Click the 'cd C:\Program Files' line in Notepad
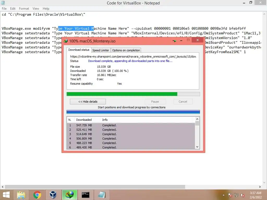 [44, 15]
